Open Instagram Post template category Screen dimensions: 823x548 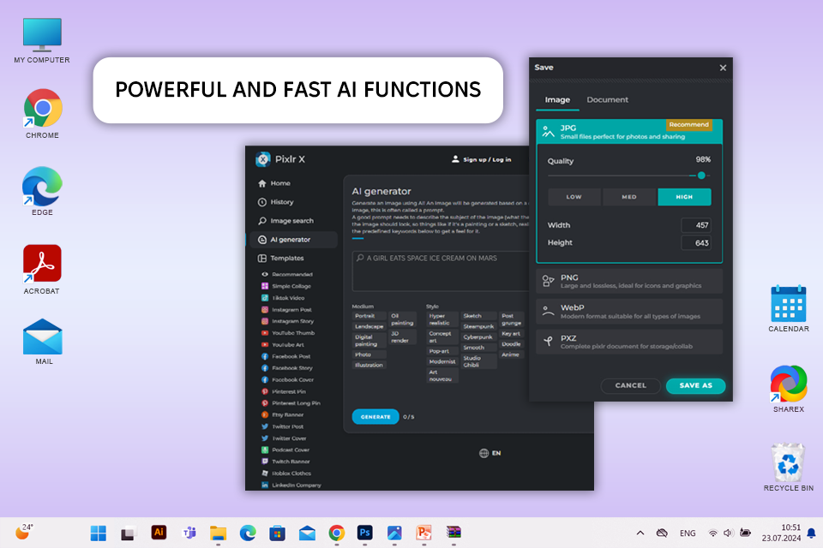coord(286,310)
